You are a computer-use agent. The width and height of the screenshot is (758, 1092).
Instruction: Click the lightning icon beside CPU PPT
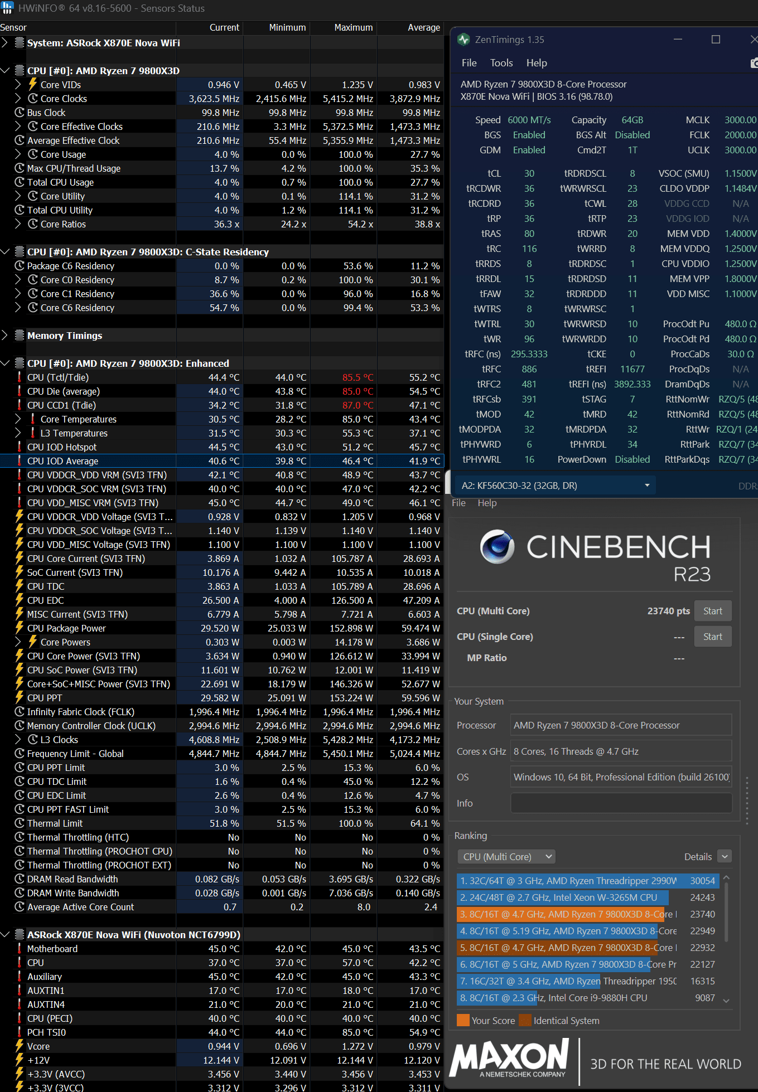tap(20, 697)
